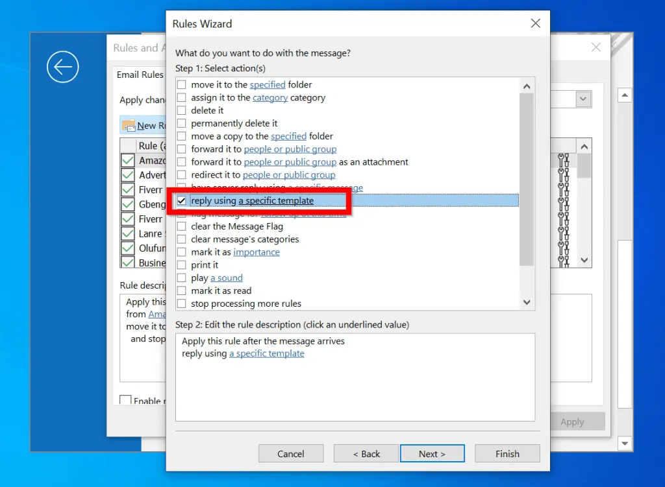Enable "stop processing more rules"
665x487 pixels.
click(x=181, y=303)
